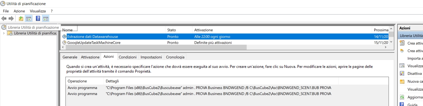Switch to the Cronologia tab
This screenshot has width=423, height=106.
click(x=175, y=57)
